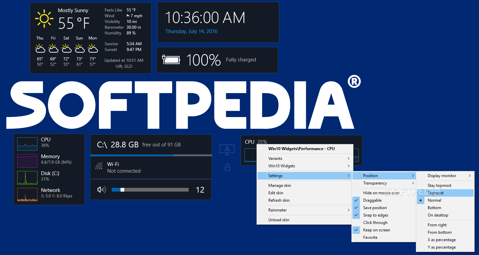Click the Network graph thumbnail

27,194
